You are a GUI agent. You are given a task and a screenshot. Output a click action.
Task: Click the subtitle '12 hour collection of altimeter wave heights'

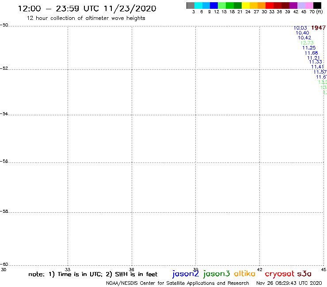tap(86, 18)
